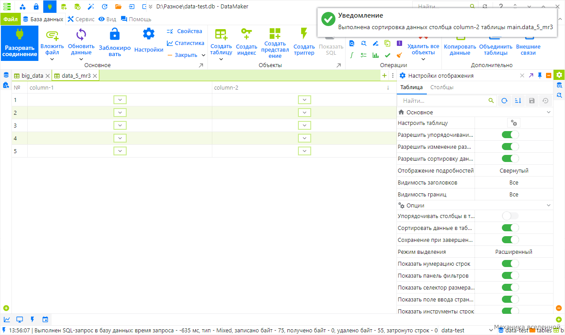565x335 pixels.
Task: Pin the Настройки отображения panel
Action: (x=539, y=75)
